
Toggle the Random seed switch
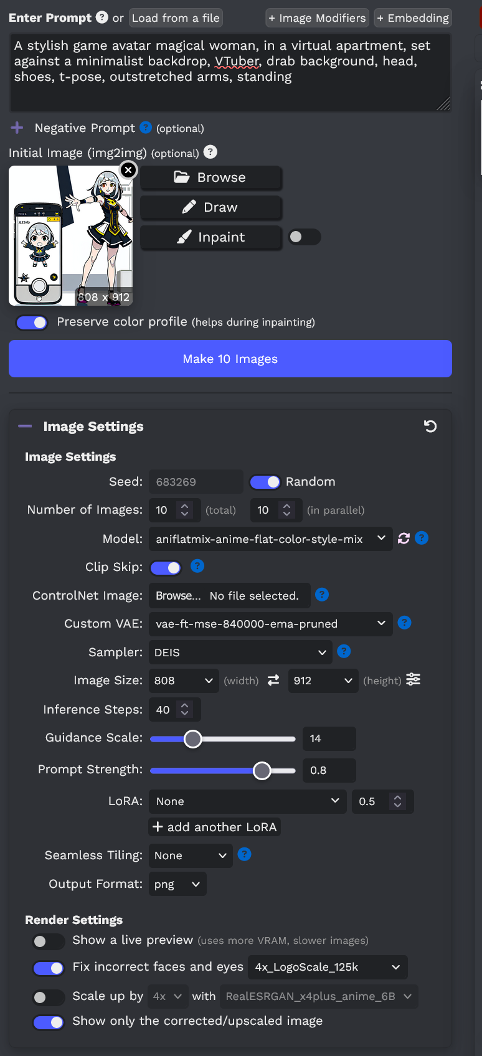[265, 482]
